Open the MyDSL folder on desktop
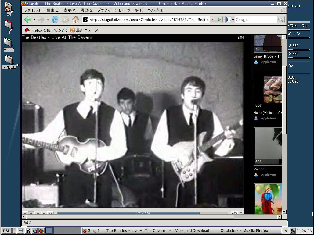314x235 pixels. pyautogui.click(x=10, y=62)
